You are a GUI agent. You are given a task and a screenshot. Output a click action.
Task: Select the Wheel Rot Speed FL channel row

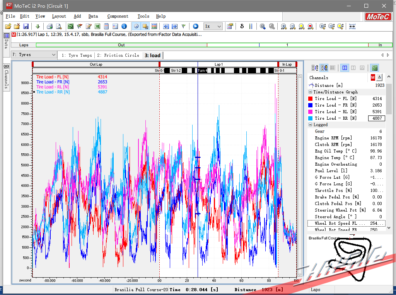point(346,223)
